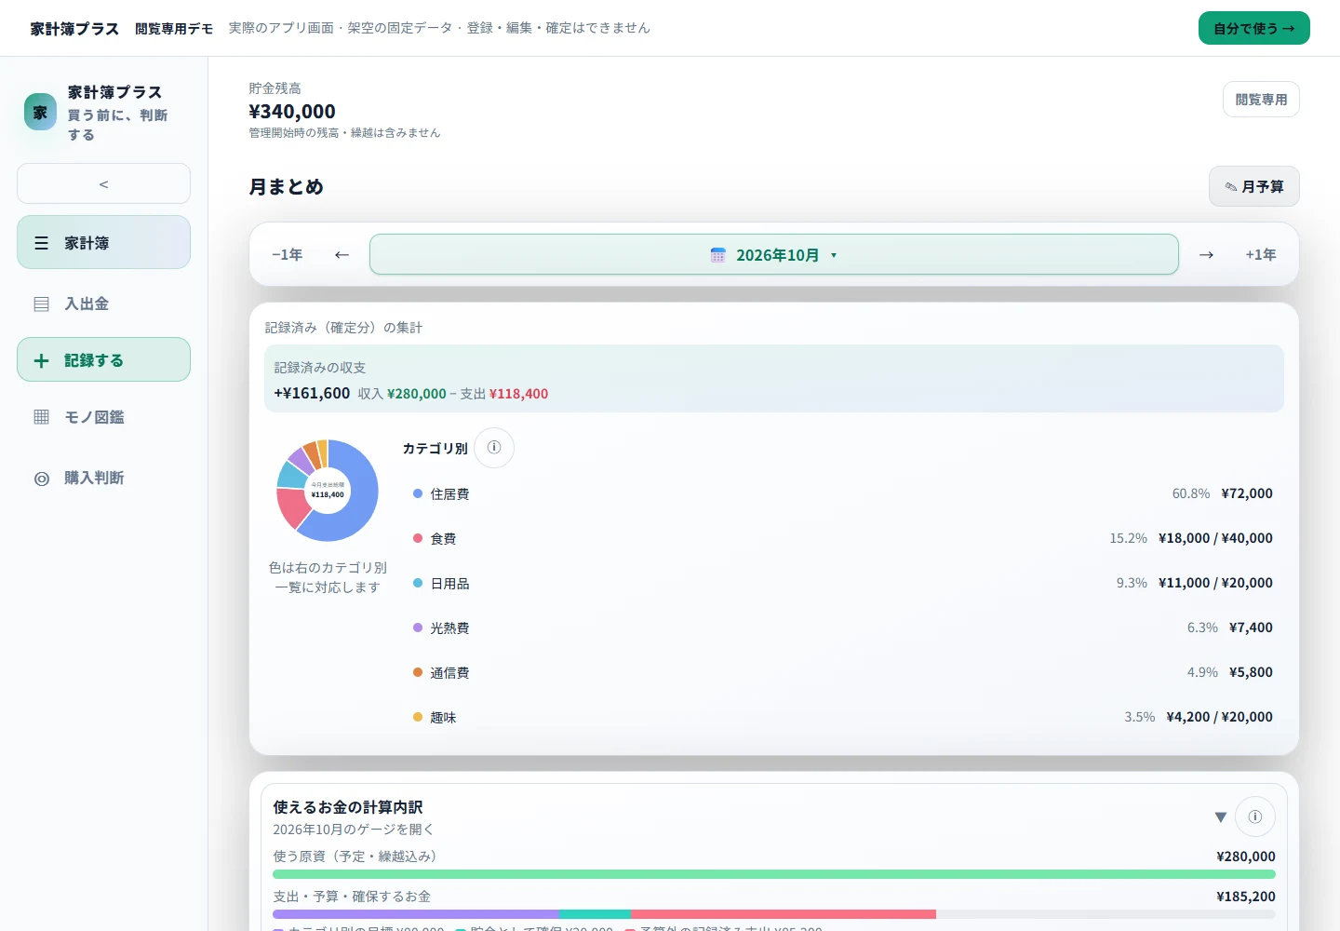Click the purple segment of the 支出 bar
This screenshot has height=931, width=1340.
(x=416, y=914)
